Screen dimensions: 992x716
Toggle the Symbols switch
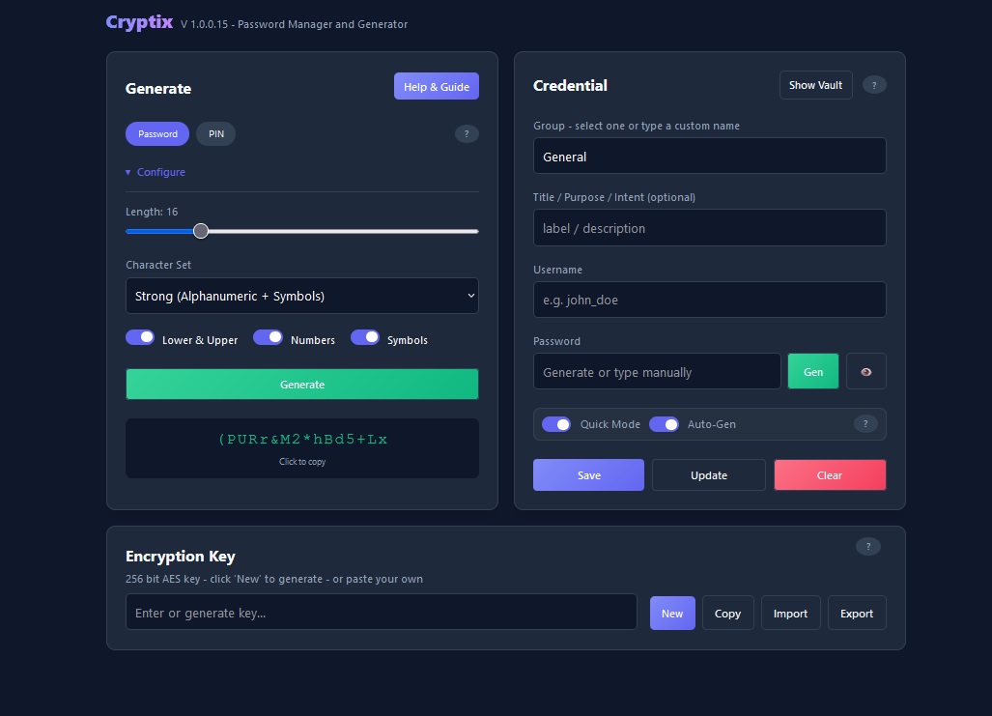[x=366, y=336]
